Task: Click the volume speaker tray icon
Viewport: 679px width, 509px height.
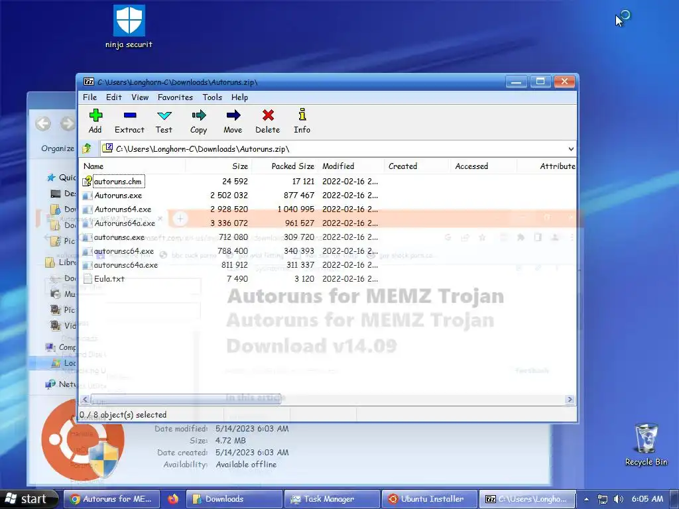Action: click(x=619, y=499)
